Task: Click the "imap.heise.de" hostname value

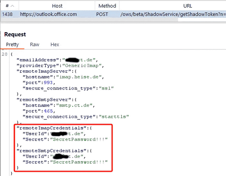Action: pyautogui.click(x=79, y=77)
